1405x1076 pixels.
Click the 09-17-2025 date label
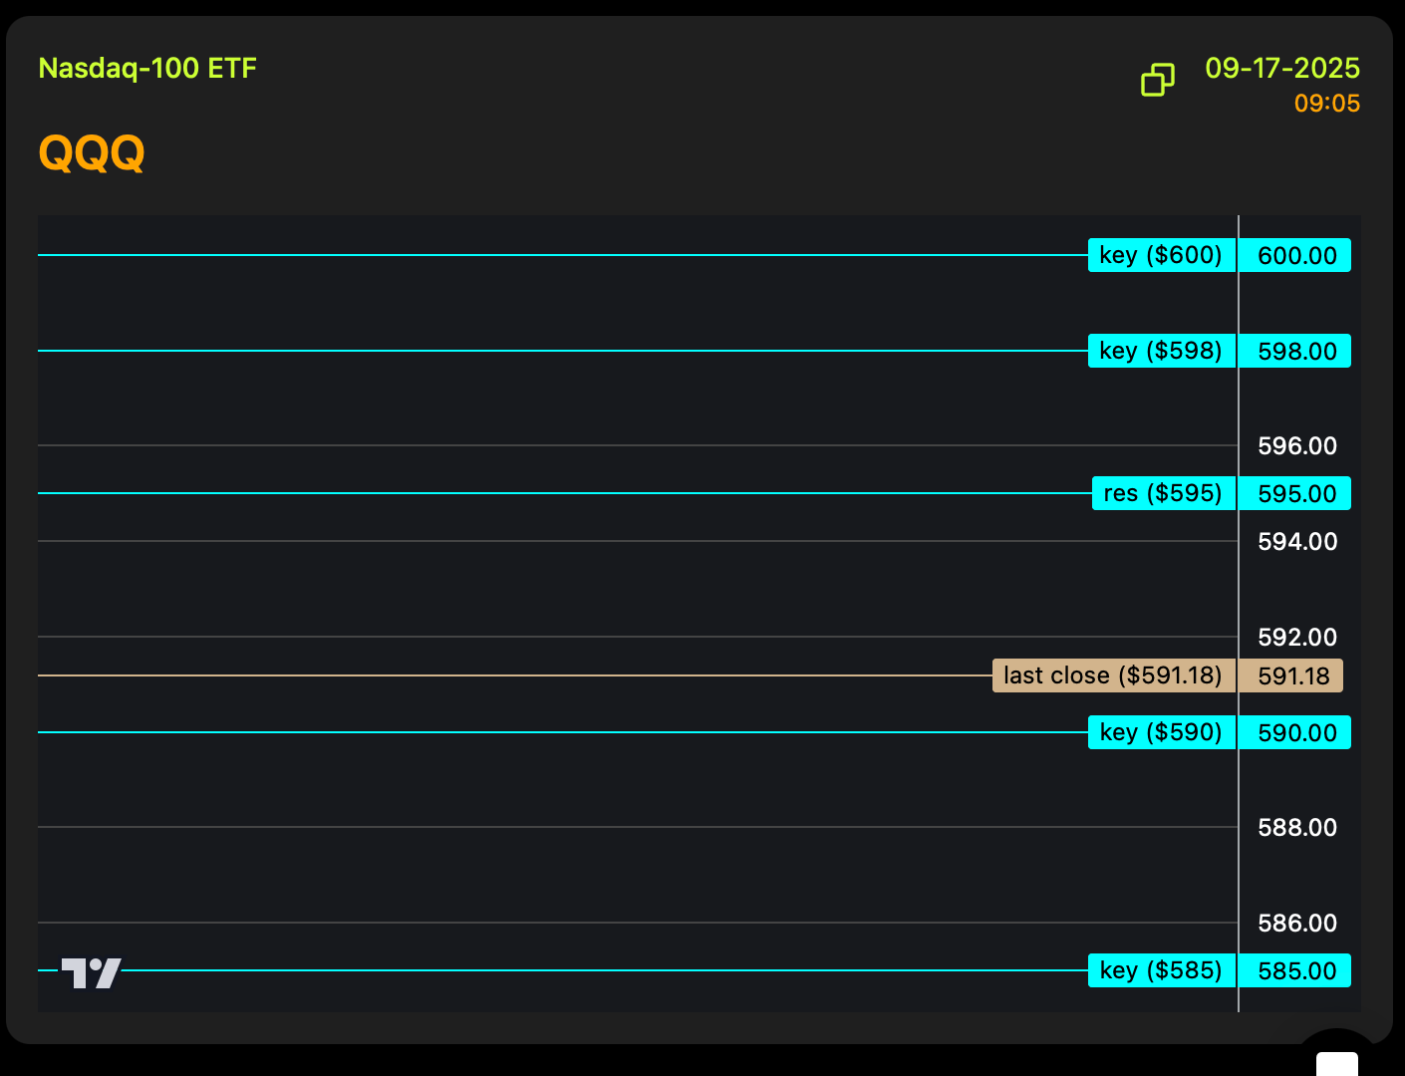[x=1282, y=68]
